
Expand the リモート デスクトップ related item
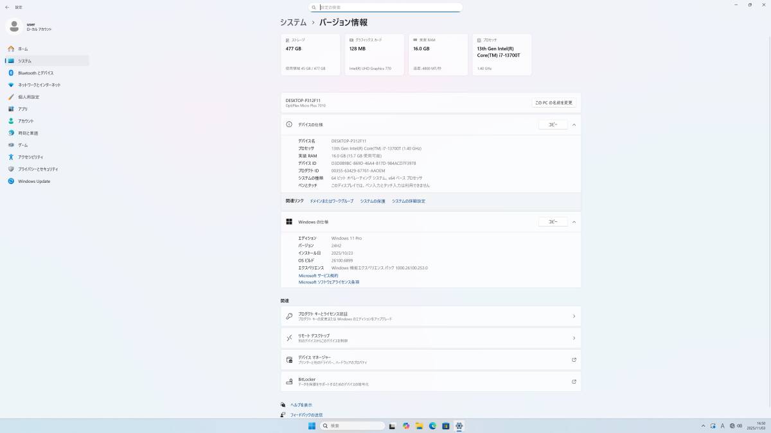pyautogui.click(x=574, y=337)
